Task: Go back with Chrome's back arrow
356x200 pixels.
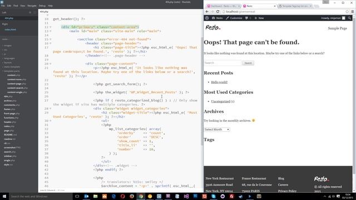Action: coord(207,12)
